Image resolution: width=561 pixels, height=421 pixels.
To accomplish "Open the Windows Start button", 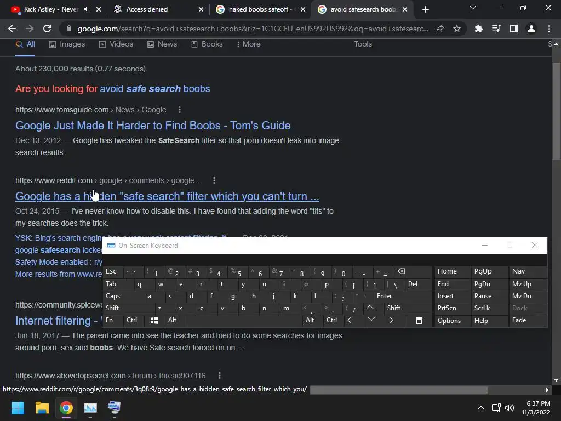I will pyautogui.click(x=18, y=408).
